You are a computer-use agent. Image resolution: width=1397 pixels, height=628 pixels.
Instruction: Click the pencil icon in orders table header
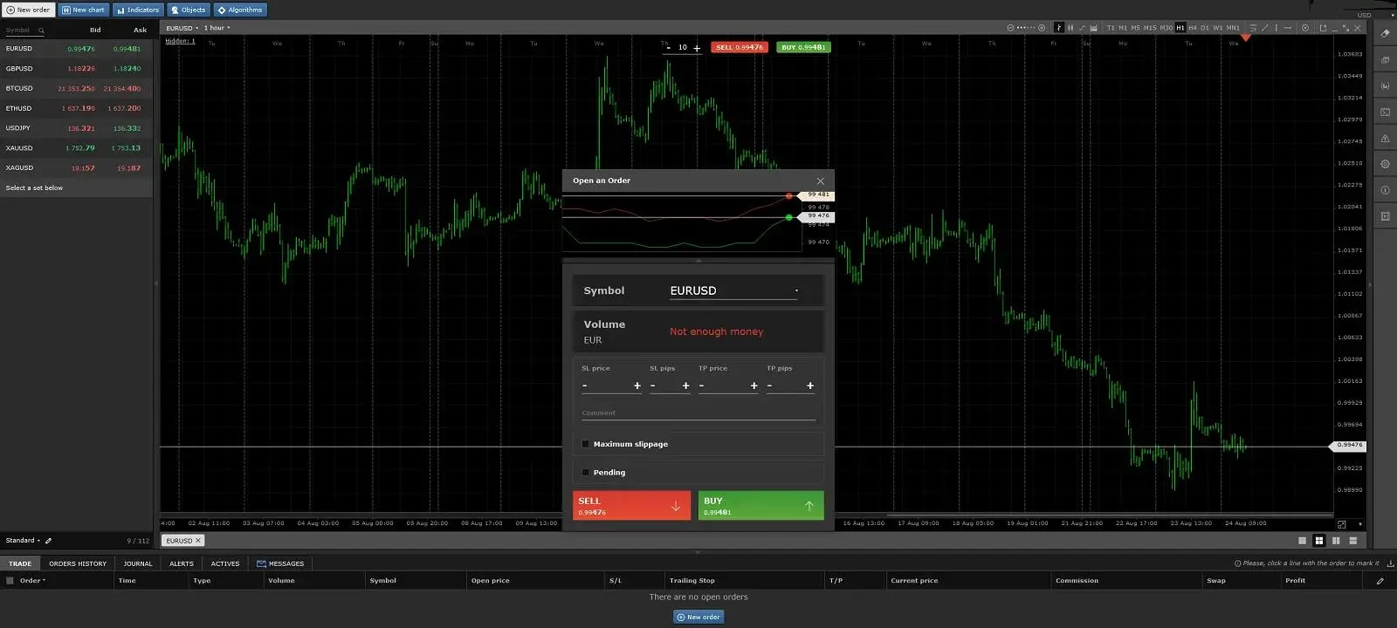(x=1380, y=581)
